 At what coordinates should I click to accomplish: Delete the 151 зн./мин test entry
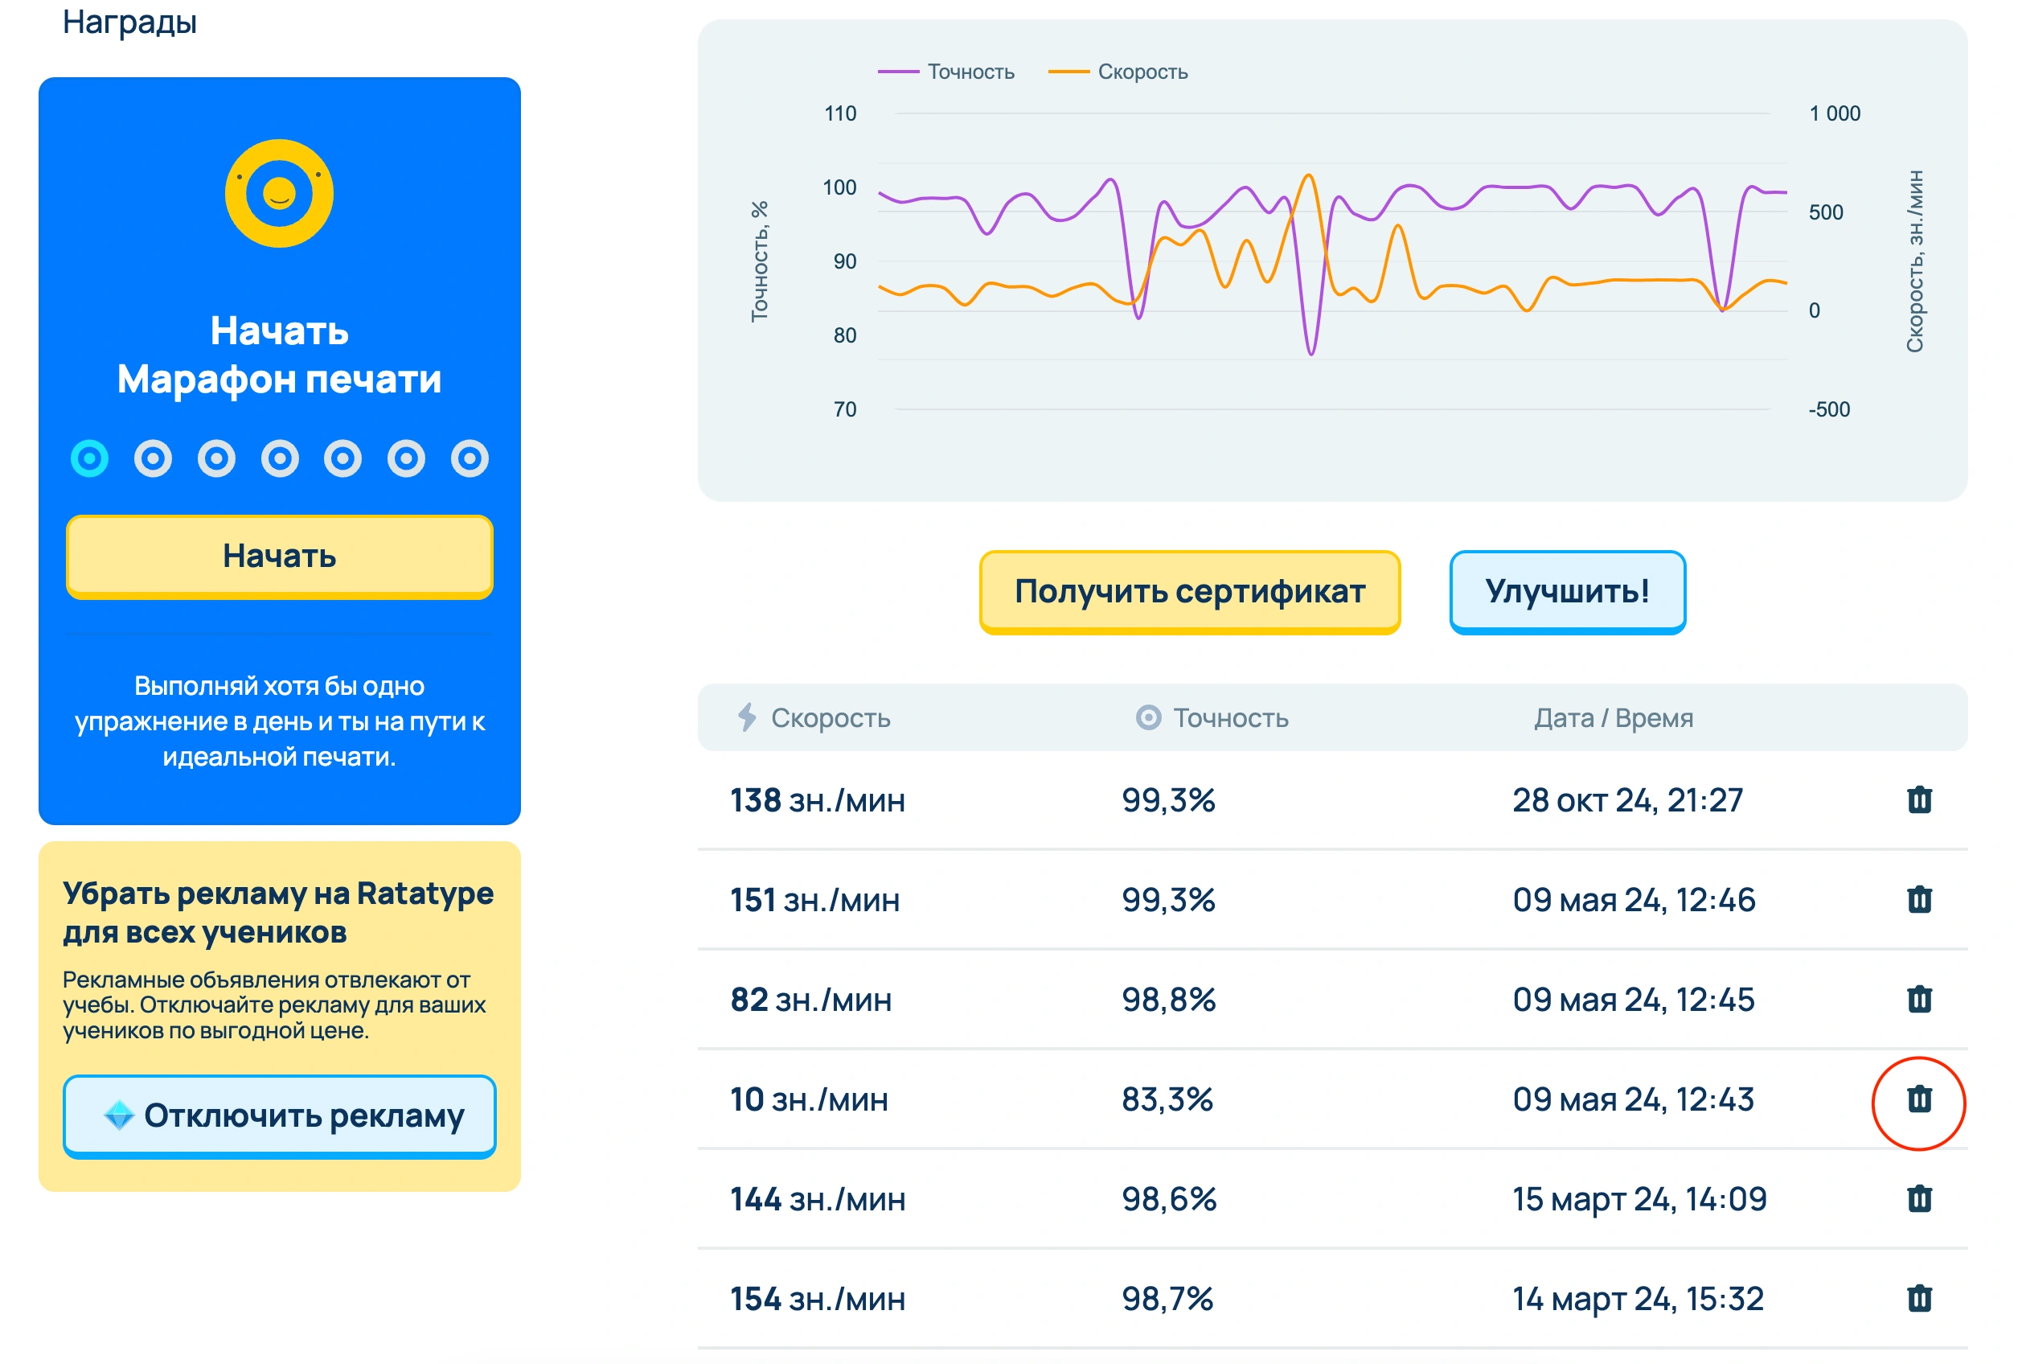click(1919, 900)
